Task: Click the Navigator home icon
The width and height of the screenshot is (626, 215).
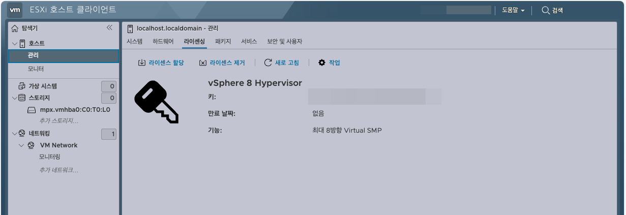Action: pos(15,28)
